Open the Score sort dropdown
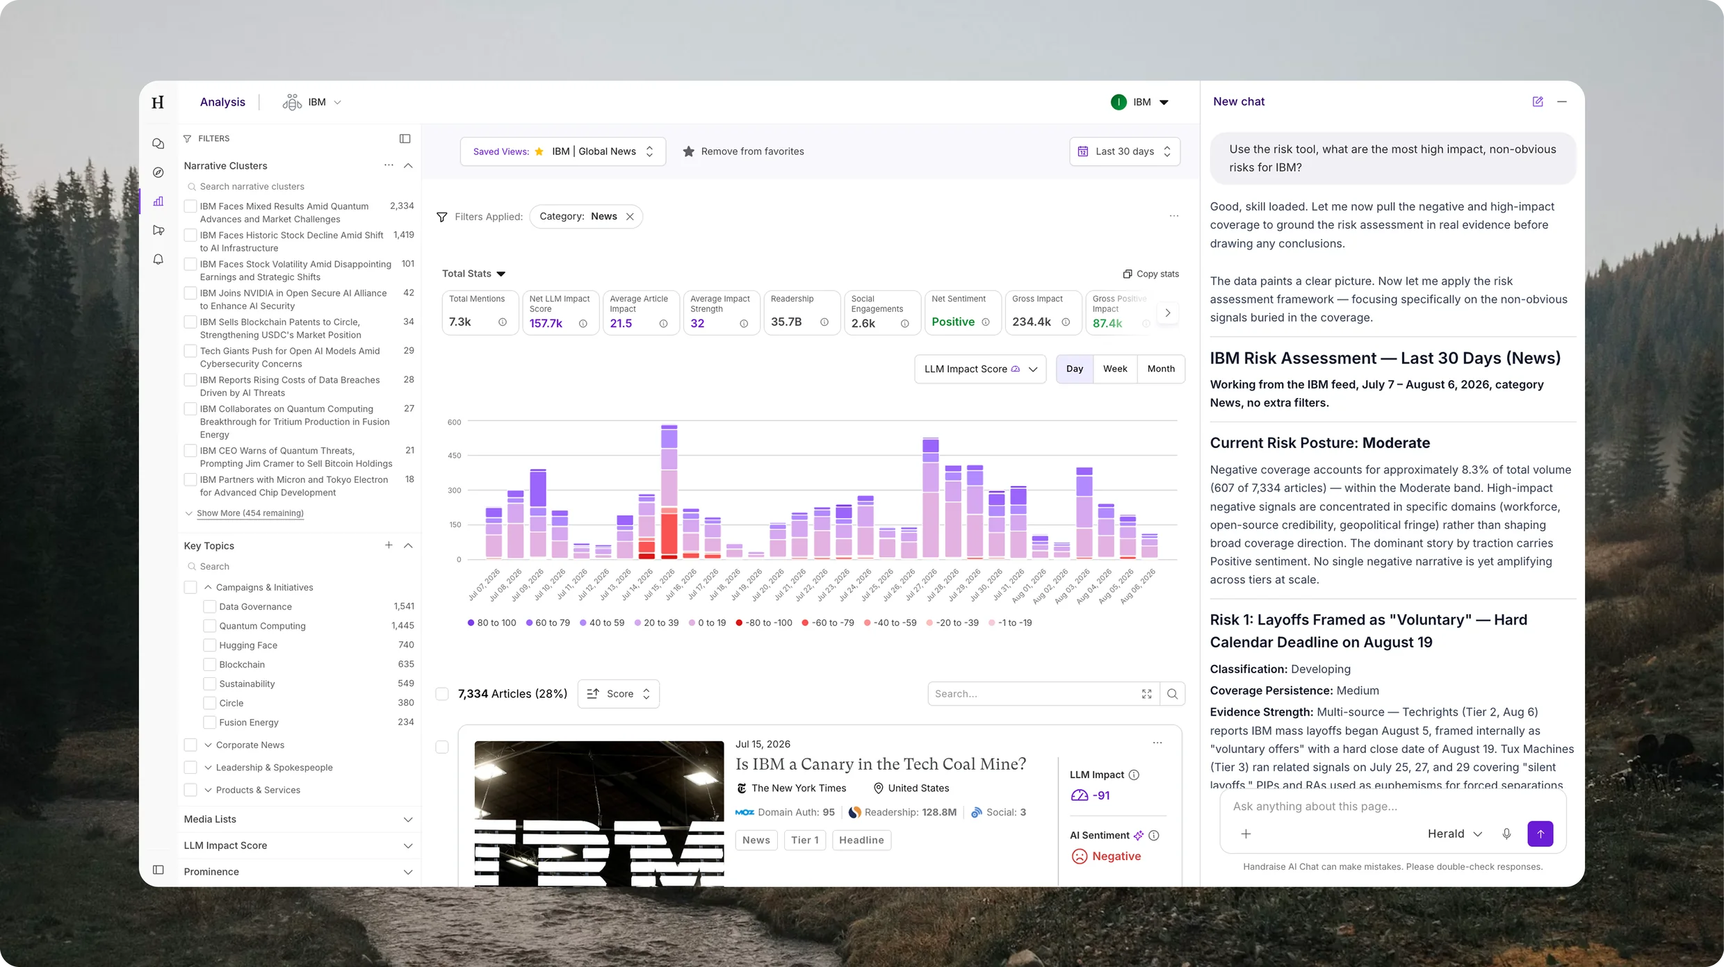The width and height of the screenshot is (1724, 967). point(618,694)
